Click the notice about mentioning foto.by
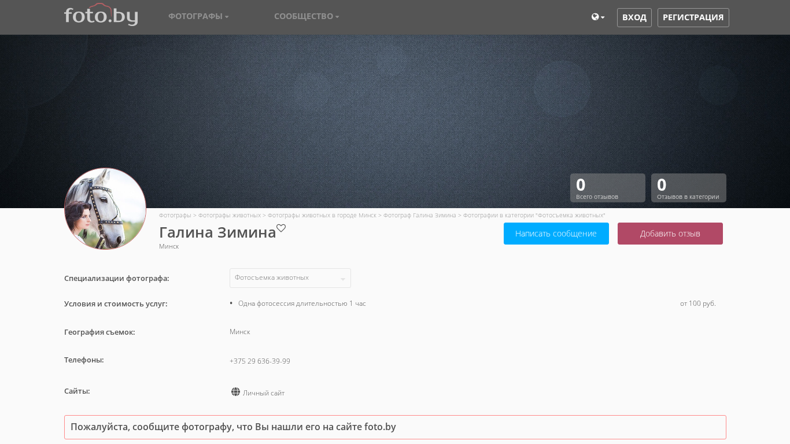Viewport: 790px width, 444px height. (x=395, y=427)
